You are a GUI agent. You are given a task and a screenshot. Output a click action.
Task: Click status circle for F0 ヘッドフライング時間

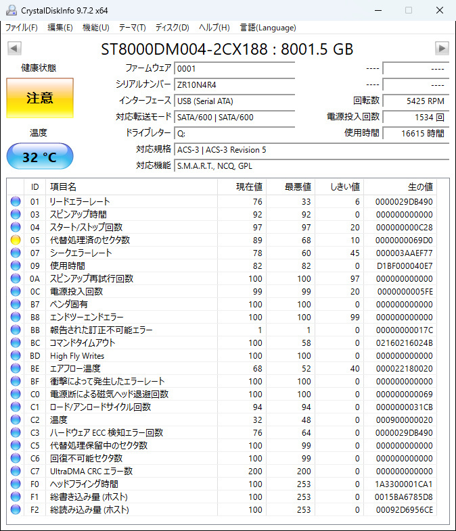pyautogui.click(x=16, y=484)
